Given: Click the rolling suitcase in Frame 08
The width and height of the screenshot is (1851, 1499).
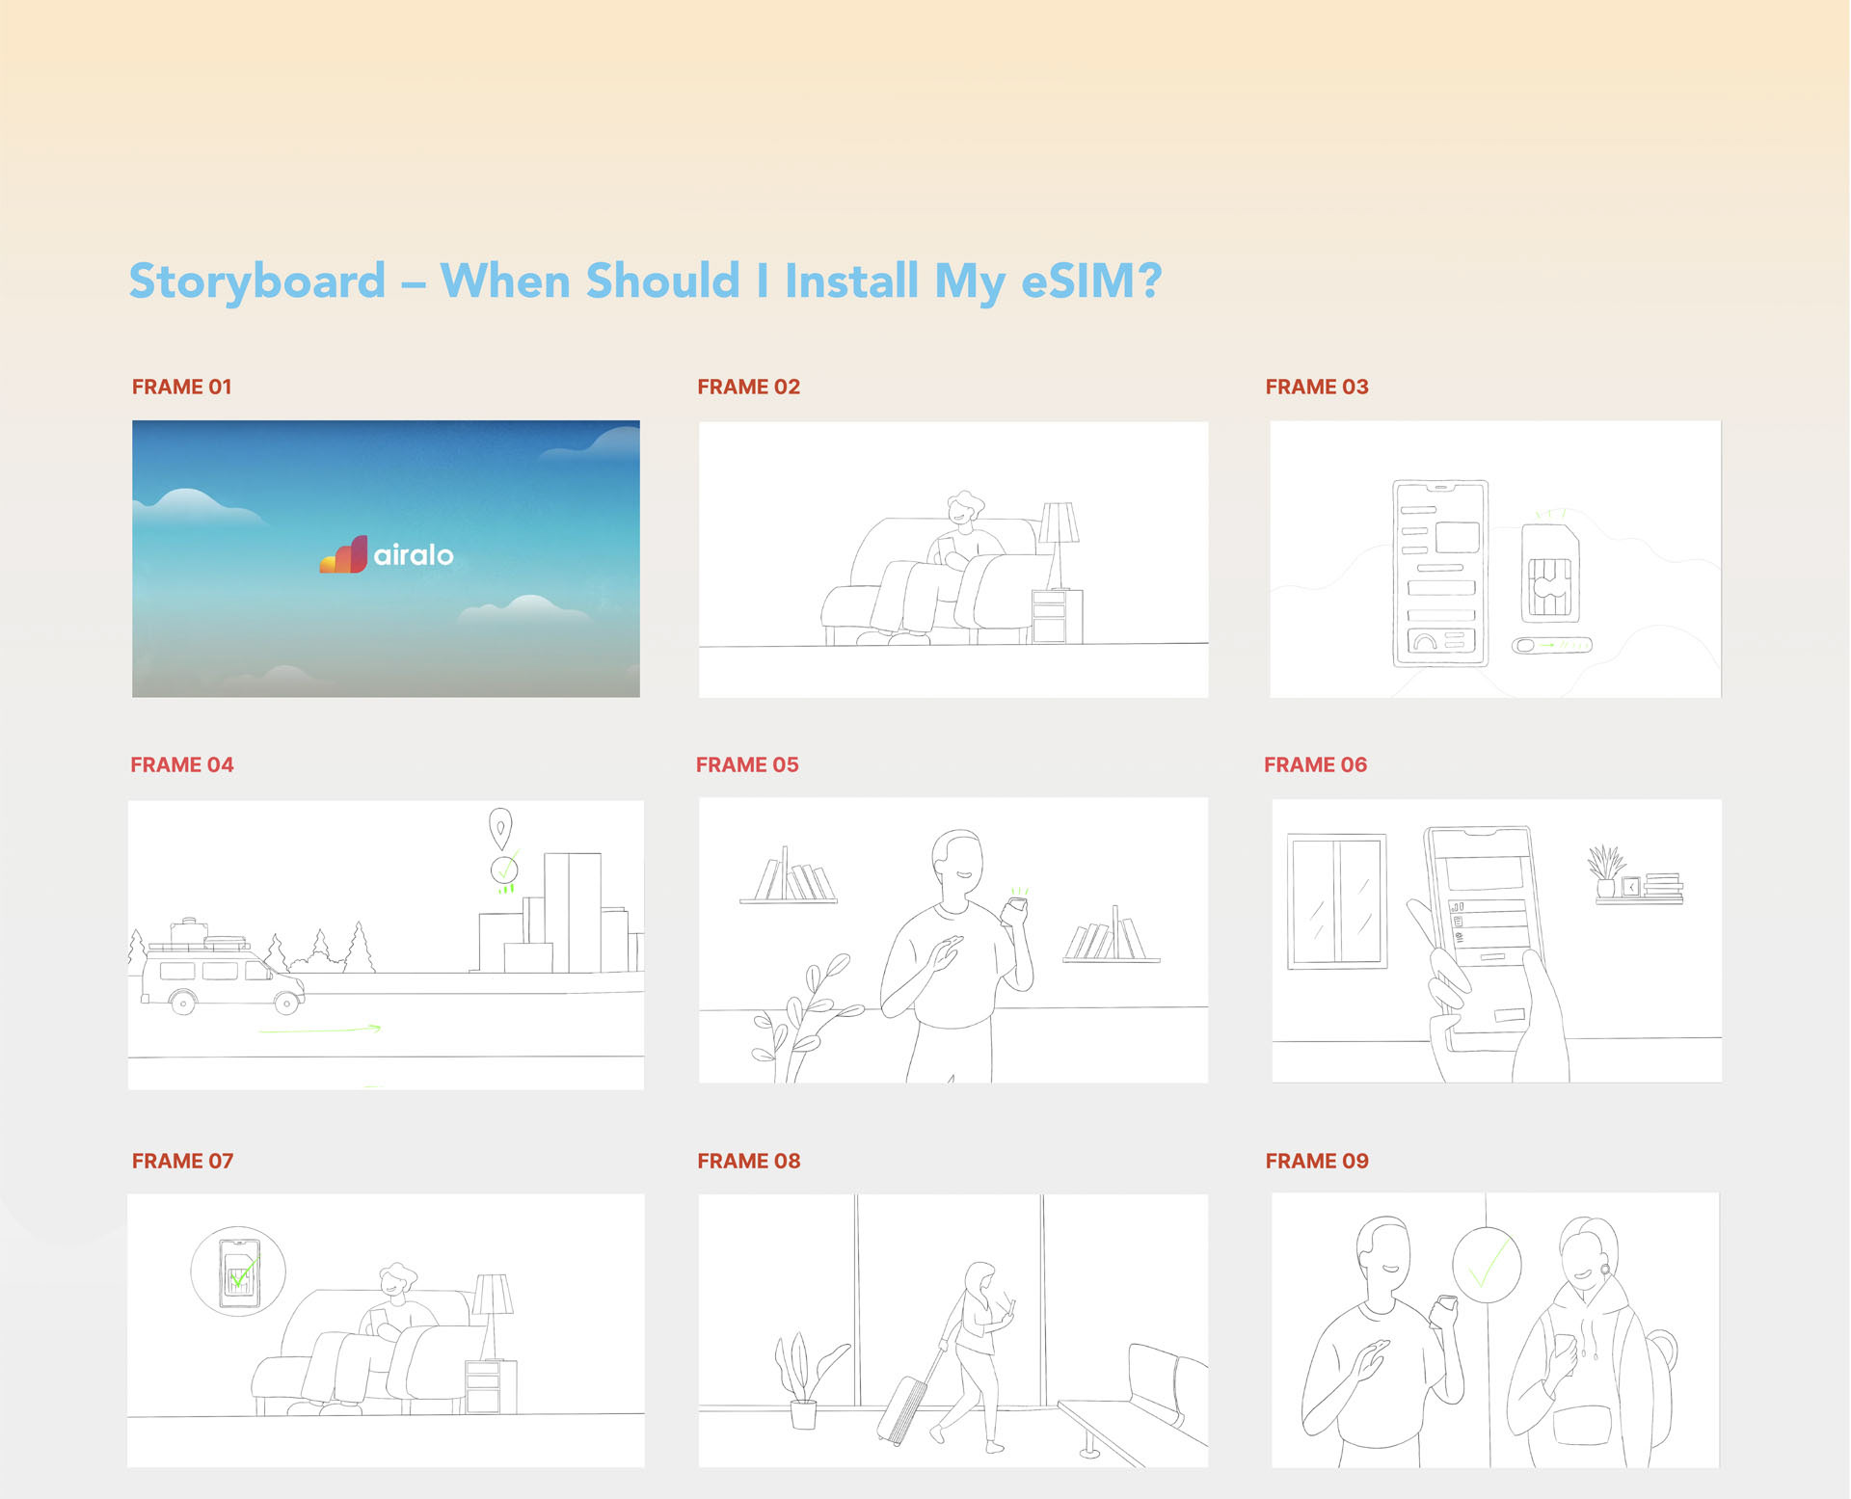Looking at the screenshot, I should coord(902,1409).
